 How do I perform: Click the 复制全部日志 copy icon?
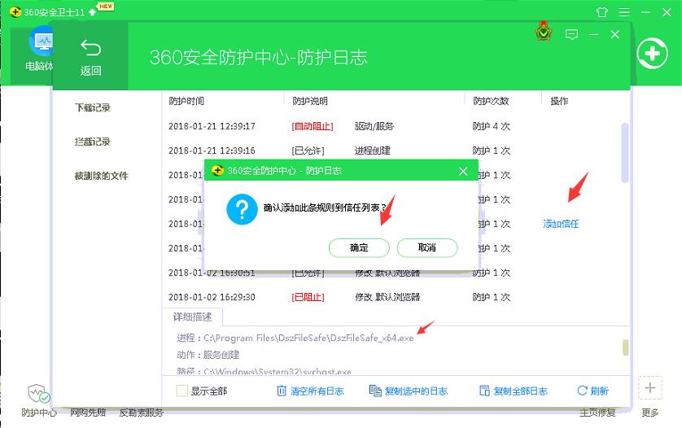484,391
